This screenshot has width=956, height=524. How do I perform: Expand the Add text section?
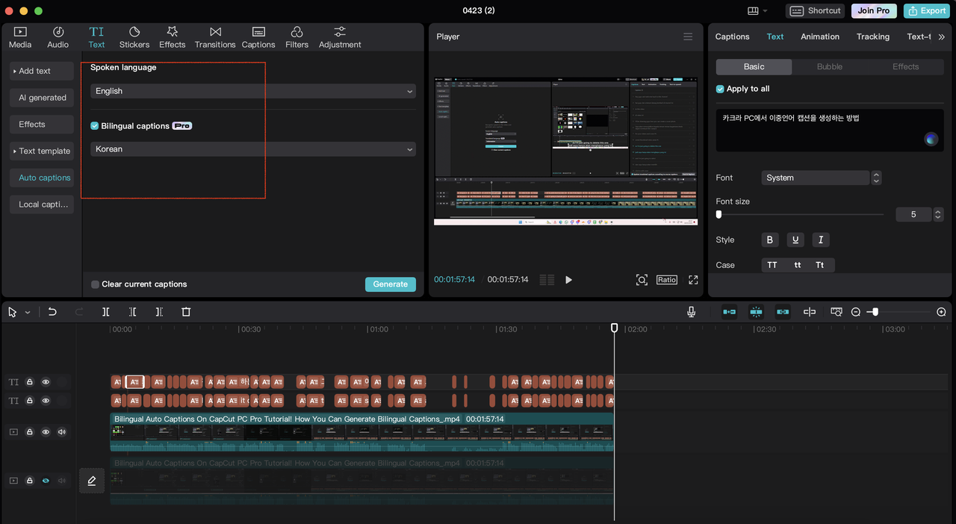[x=42, y=71]
